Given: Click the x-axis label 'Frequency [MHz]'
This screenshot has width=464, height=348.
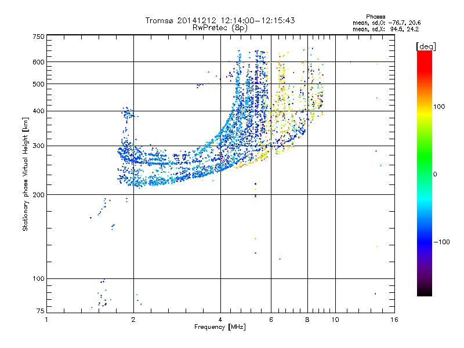Looking at the screenshot, I should point(220,327).
